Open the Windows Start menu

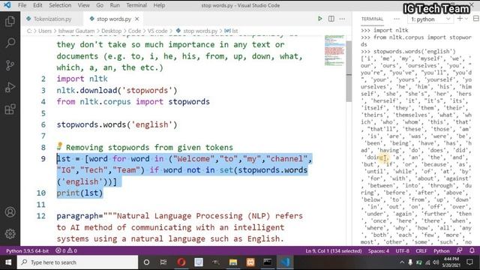point(8,262)
